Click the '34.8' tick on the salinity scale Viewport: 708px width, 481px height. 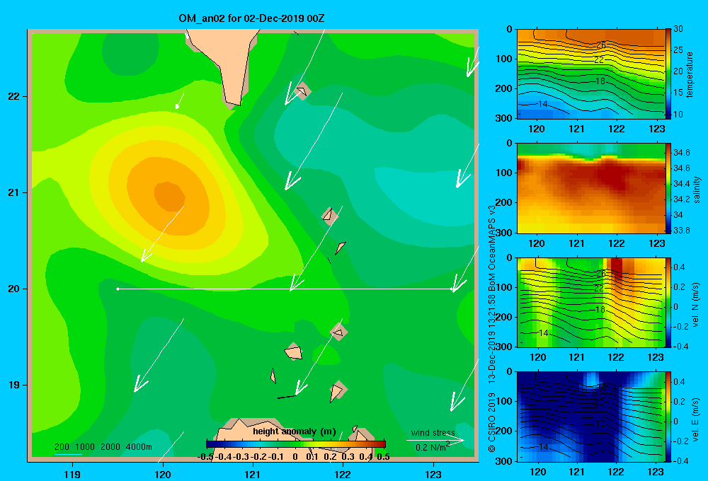click(681, 153)
